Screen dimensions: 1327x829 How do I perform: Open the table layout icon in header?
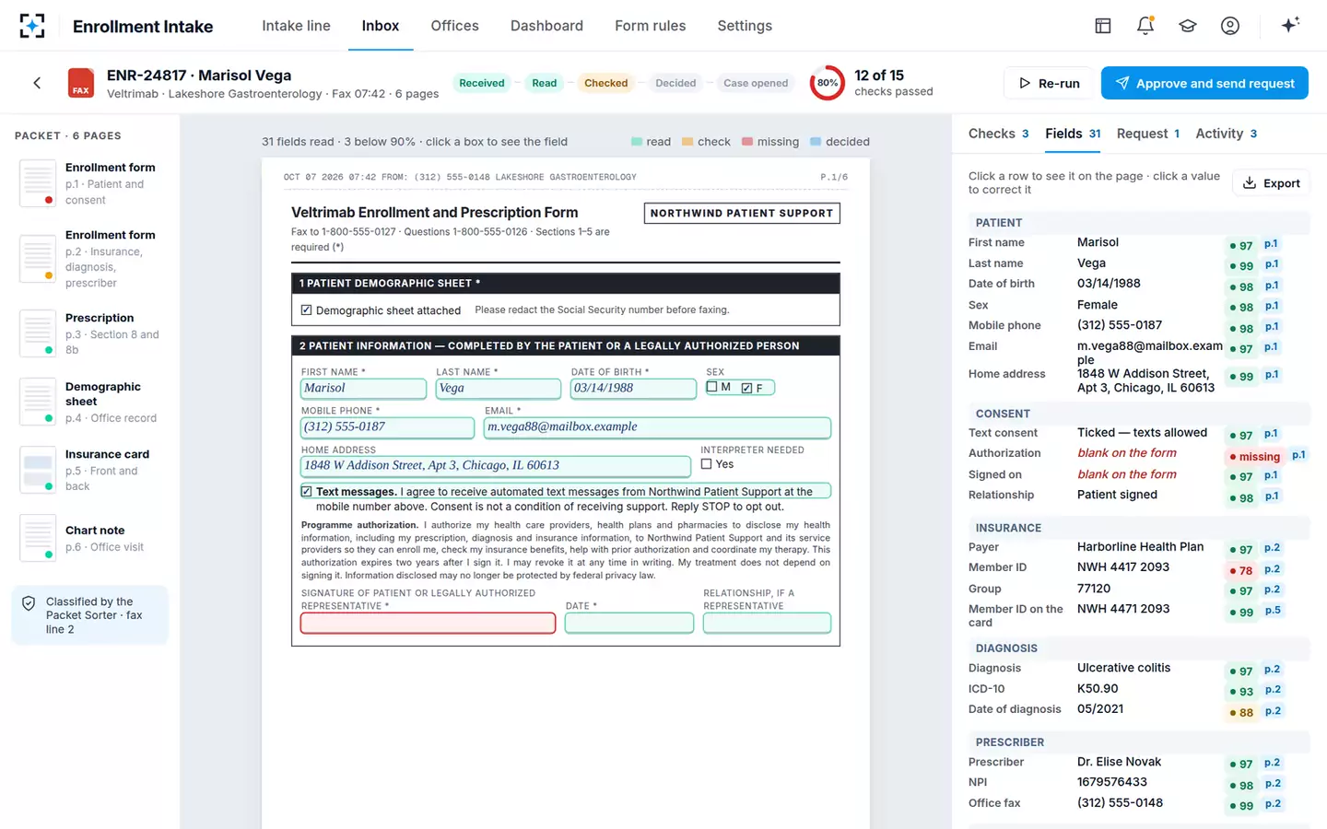(1103, 26)
